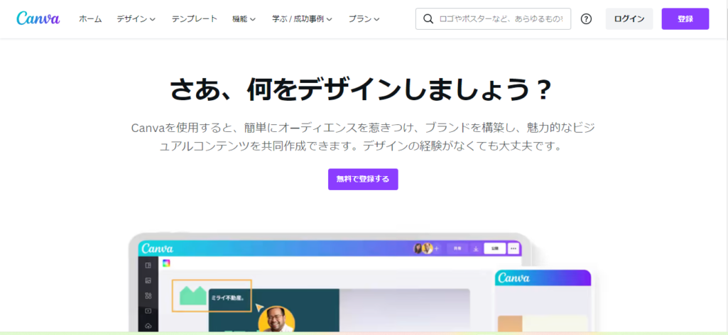Select photos icon in mockup sidebar
The width and height of the screenshot is (728, 335).
click(x=148, y=280)
